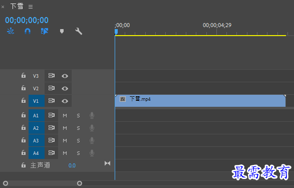Viewport: 294px width, 188px height.
Task: Toggle lock on track A3
Action: click(24, 140)
